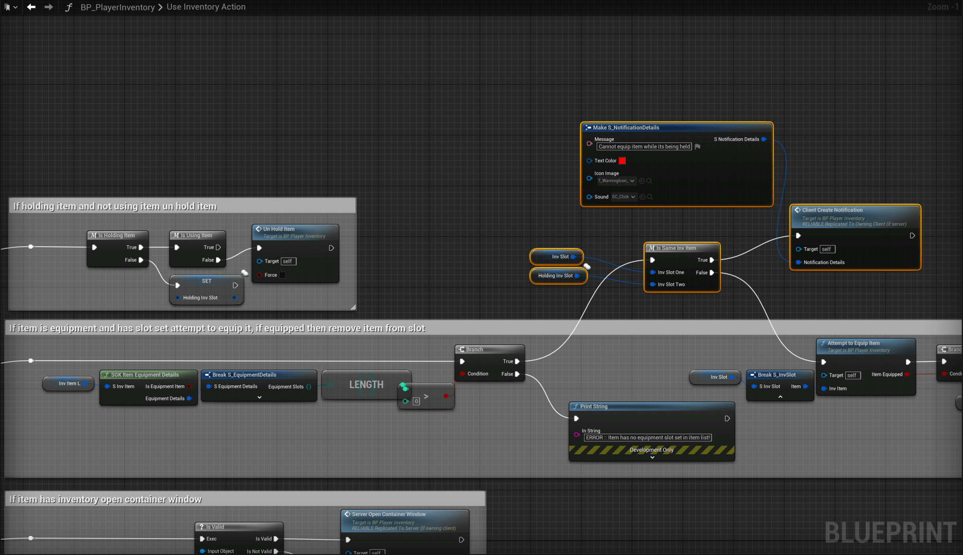
Task: Open the Icon Image T_WarningIcon dropdown
Action: click(x=616, y=181)
